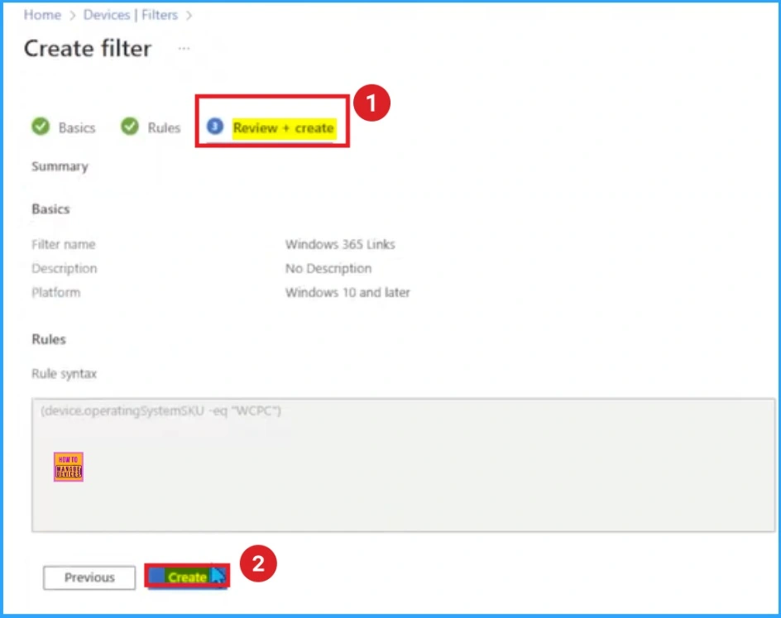
Task: Switch to the Basics step tab
Action: coord(77,128)
